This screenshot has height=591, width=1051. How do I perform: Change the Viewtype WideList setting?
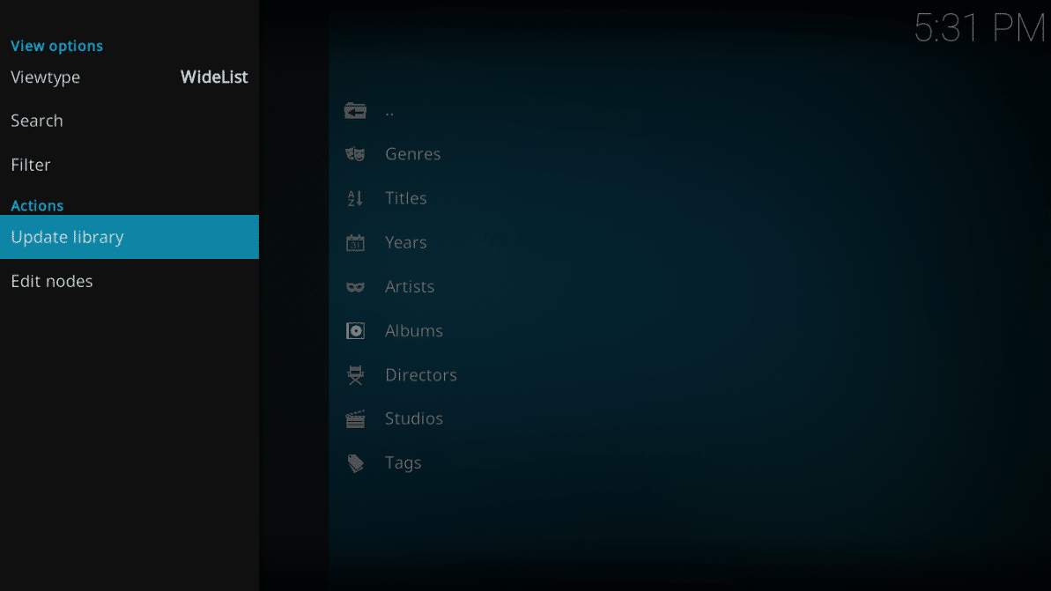click(130, 77)
